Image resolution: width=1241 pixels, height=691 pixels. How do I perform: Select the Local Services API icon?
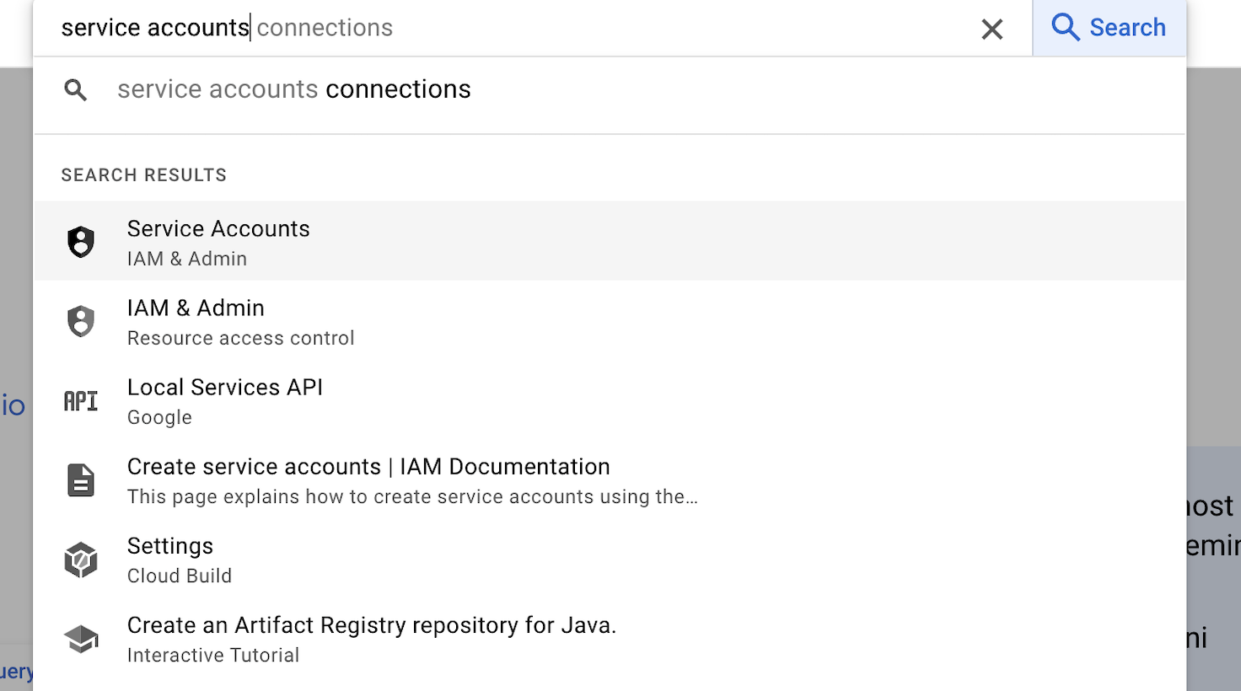pos(80,400)
